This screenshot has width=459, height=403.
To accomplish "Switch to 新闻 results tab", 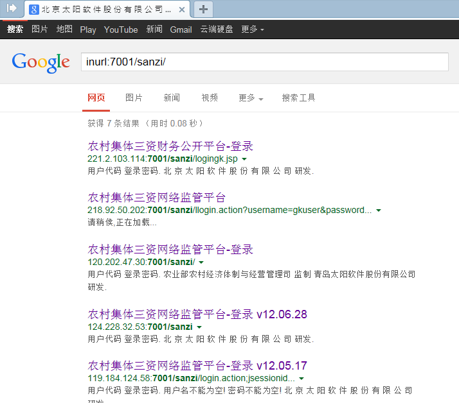I will coord(172,98).
